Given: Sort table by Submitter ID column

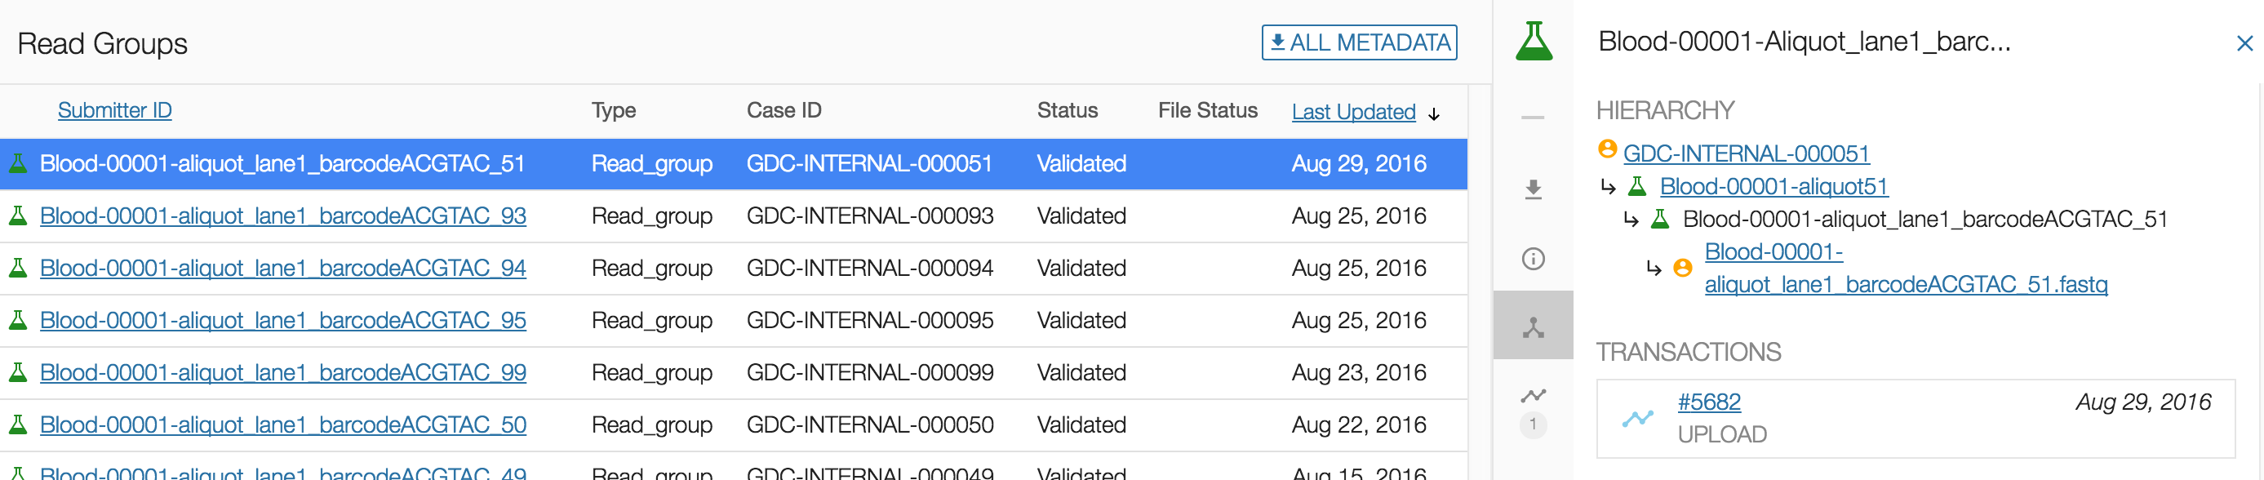Looking at the screenshot, I should 114,110.
